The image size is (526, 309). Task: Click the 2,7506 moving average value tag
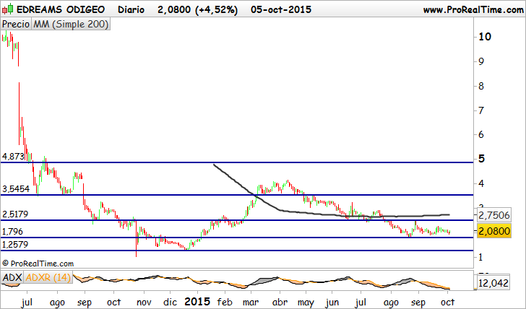coord(494,215)
